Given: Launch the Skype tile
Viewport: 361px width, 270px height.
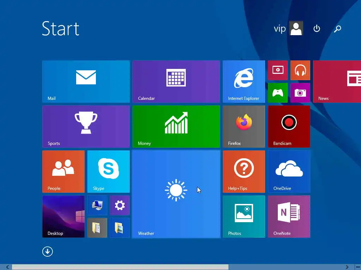Looking at the screenshot, I should (x=109, y=172).
